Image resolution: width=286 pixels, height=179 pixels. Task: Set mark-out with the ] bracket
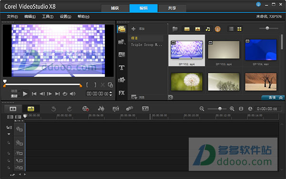pos(95,85)
